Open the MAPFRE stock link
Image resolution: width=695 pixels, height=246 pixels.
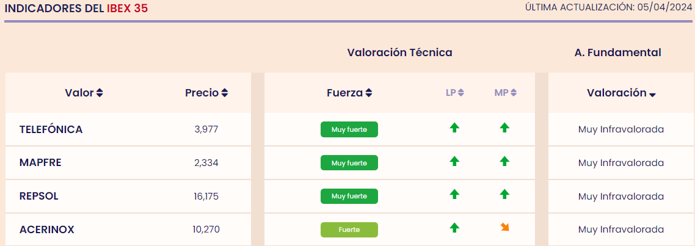(40, 162)
